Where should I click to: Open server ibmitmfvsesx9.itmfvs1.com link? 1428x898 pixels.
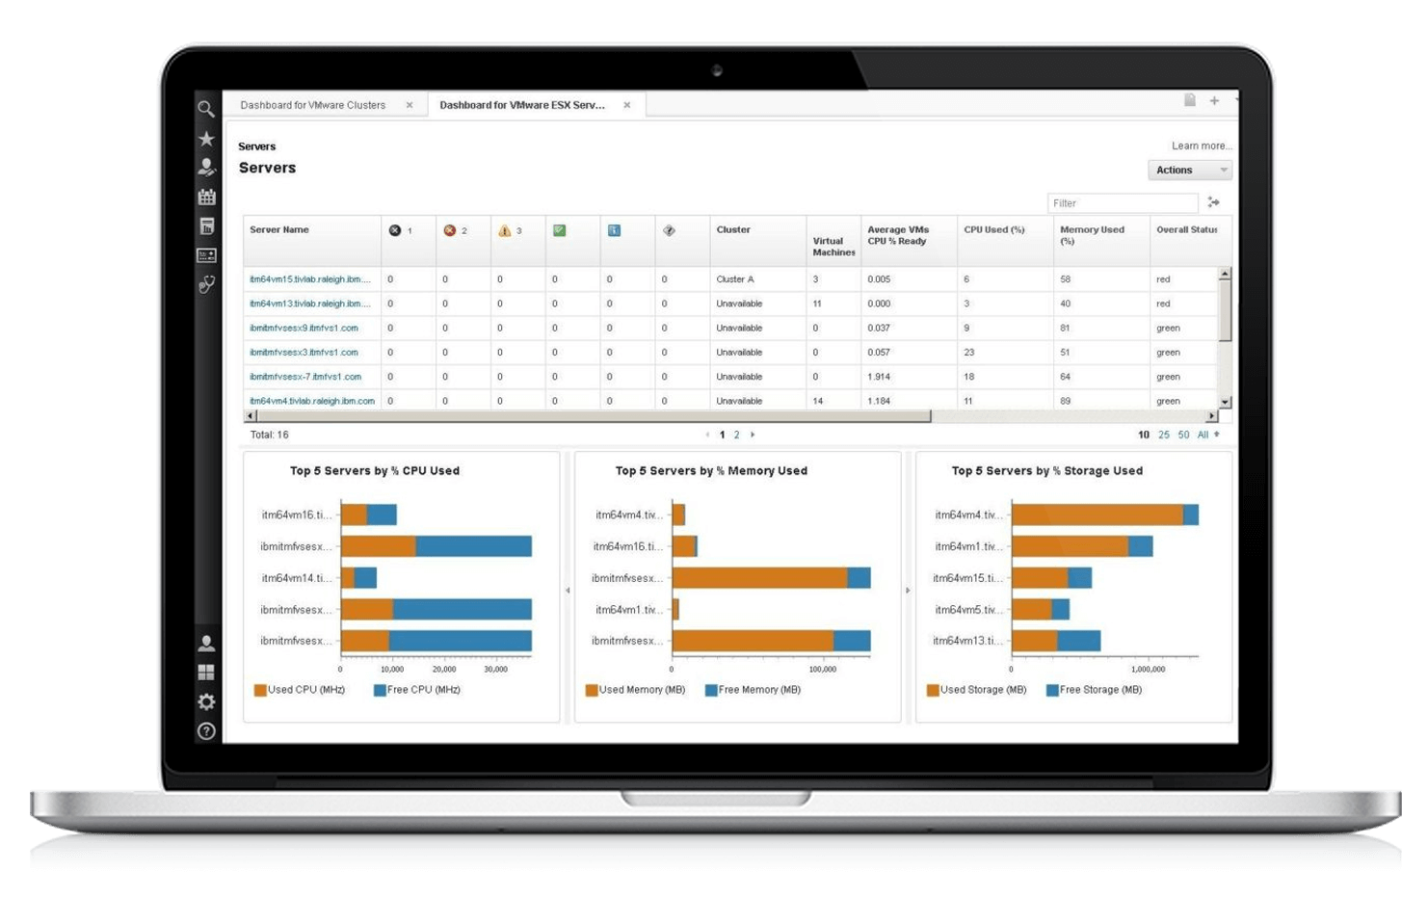coord(304,328)
